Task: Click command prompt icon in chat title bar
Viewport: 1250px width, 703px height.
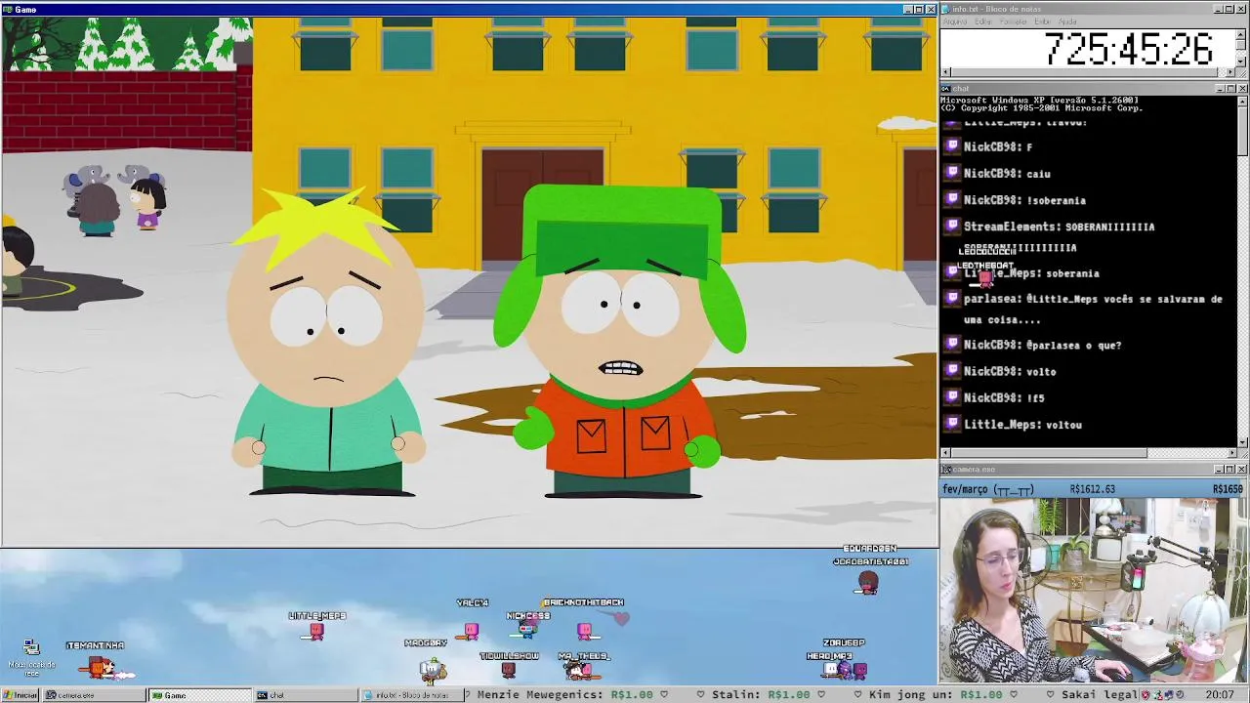Action: click(x=947, y=89)
